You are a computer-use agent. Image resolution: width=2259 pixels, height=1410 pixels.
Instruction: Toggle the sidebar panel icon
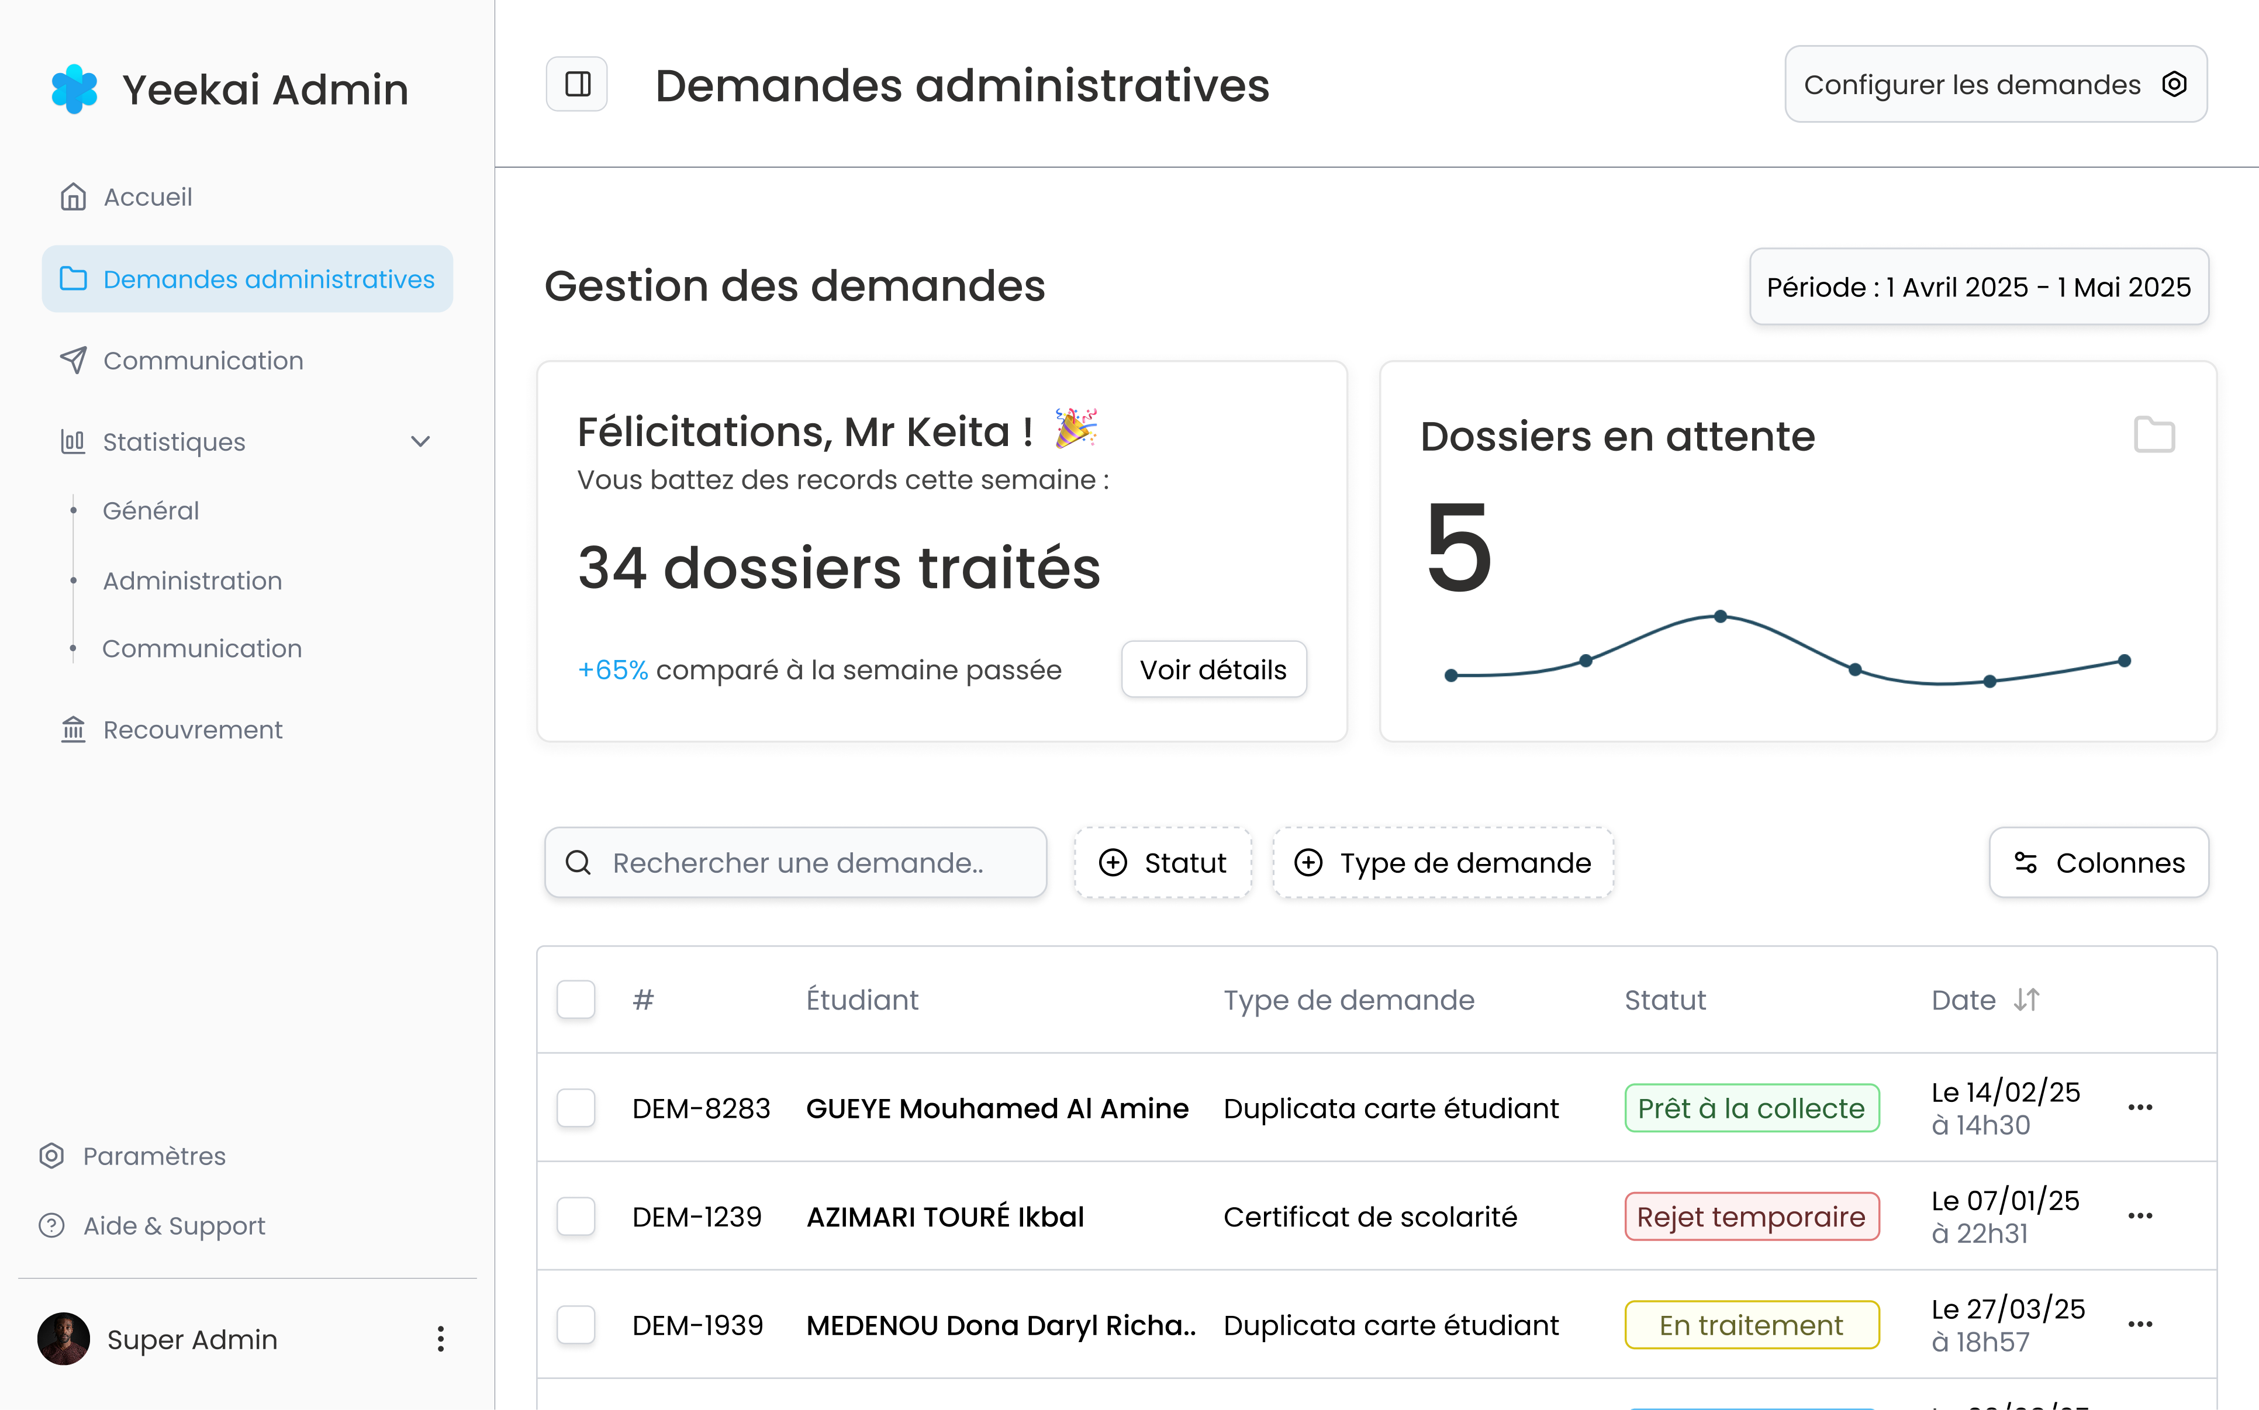[x=577, y=85]
